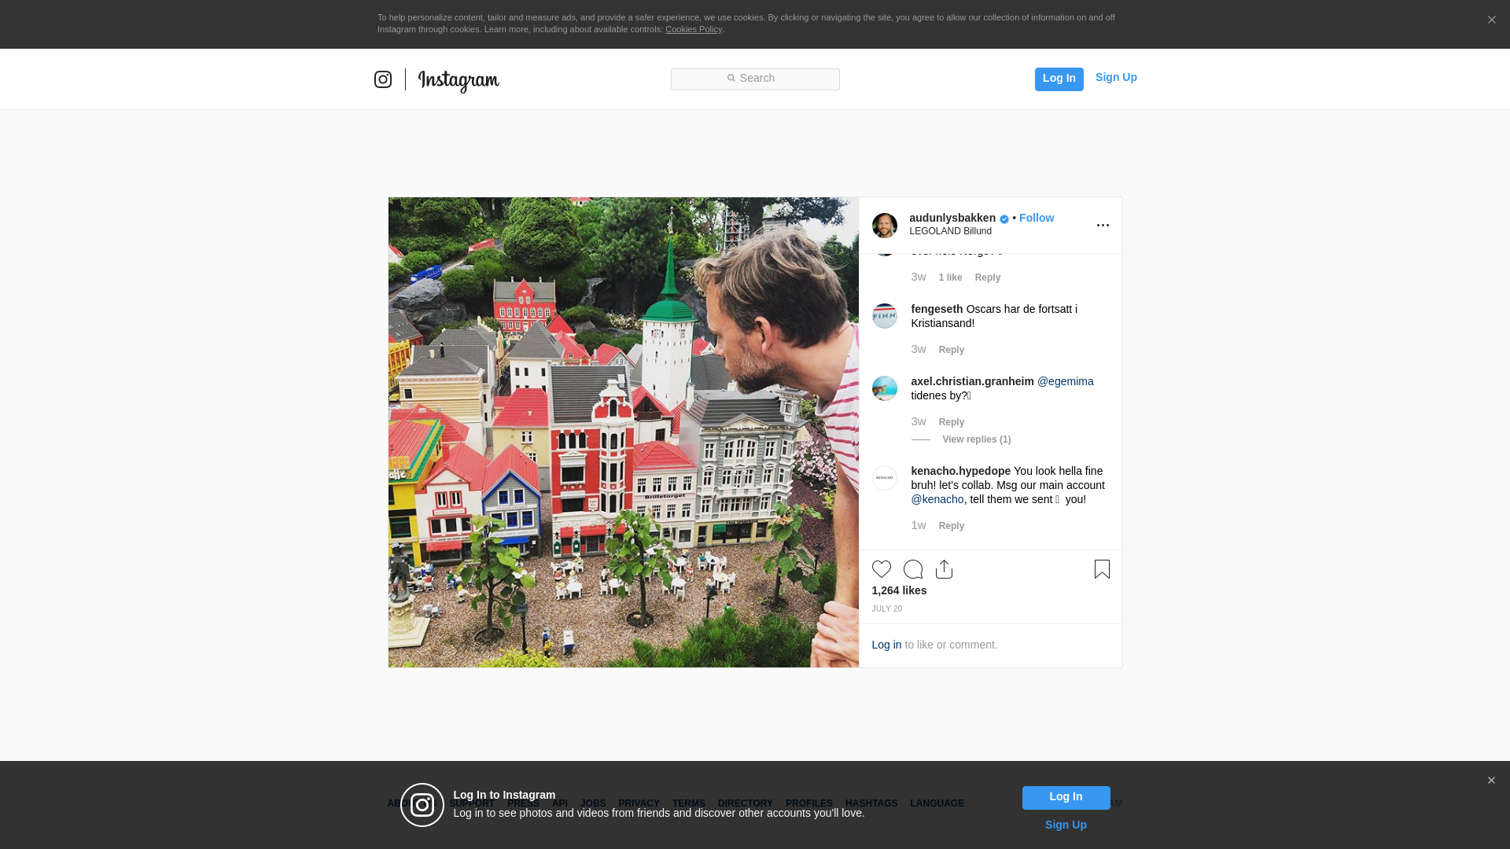Open the JOBS footer link

point(593,803)
